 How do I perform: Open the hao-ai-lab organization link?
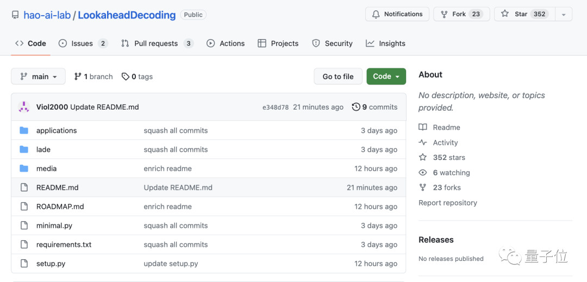click(47, 15)
